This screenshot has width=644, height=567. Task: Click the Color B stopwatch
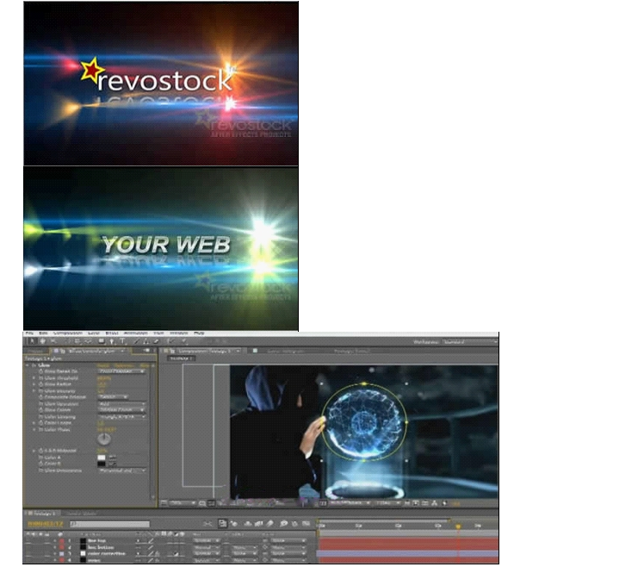[x=41, y=464]
